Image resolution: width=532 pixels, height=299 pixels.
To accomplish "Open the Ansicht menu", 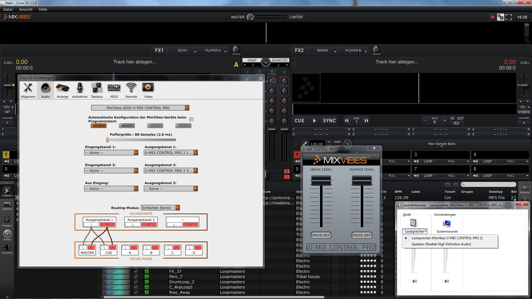I will click(x=26, y=9).
